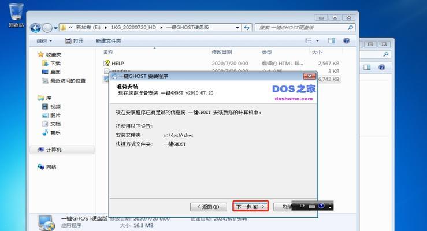Screen dimensions: 427x231
Task: Click the 一键GHOST硬盘版 application icon in details pane
Action: pyautogui.click(x=47, y=222)
